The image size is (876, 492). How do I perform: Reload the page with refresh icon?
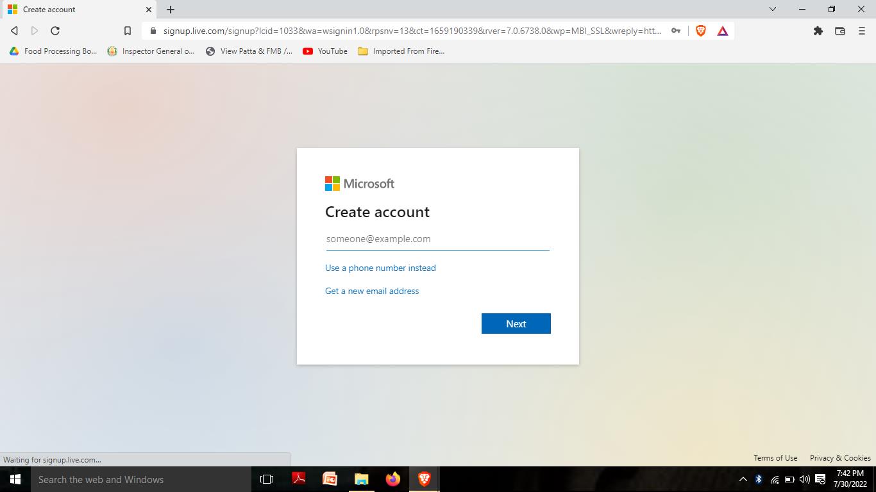(x=55, y=31)
